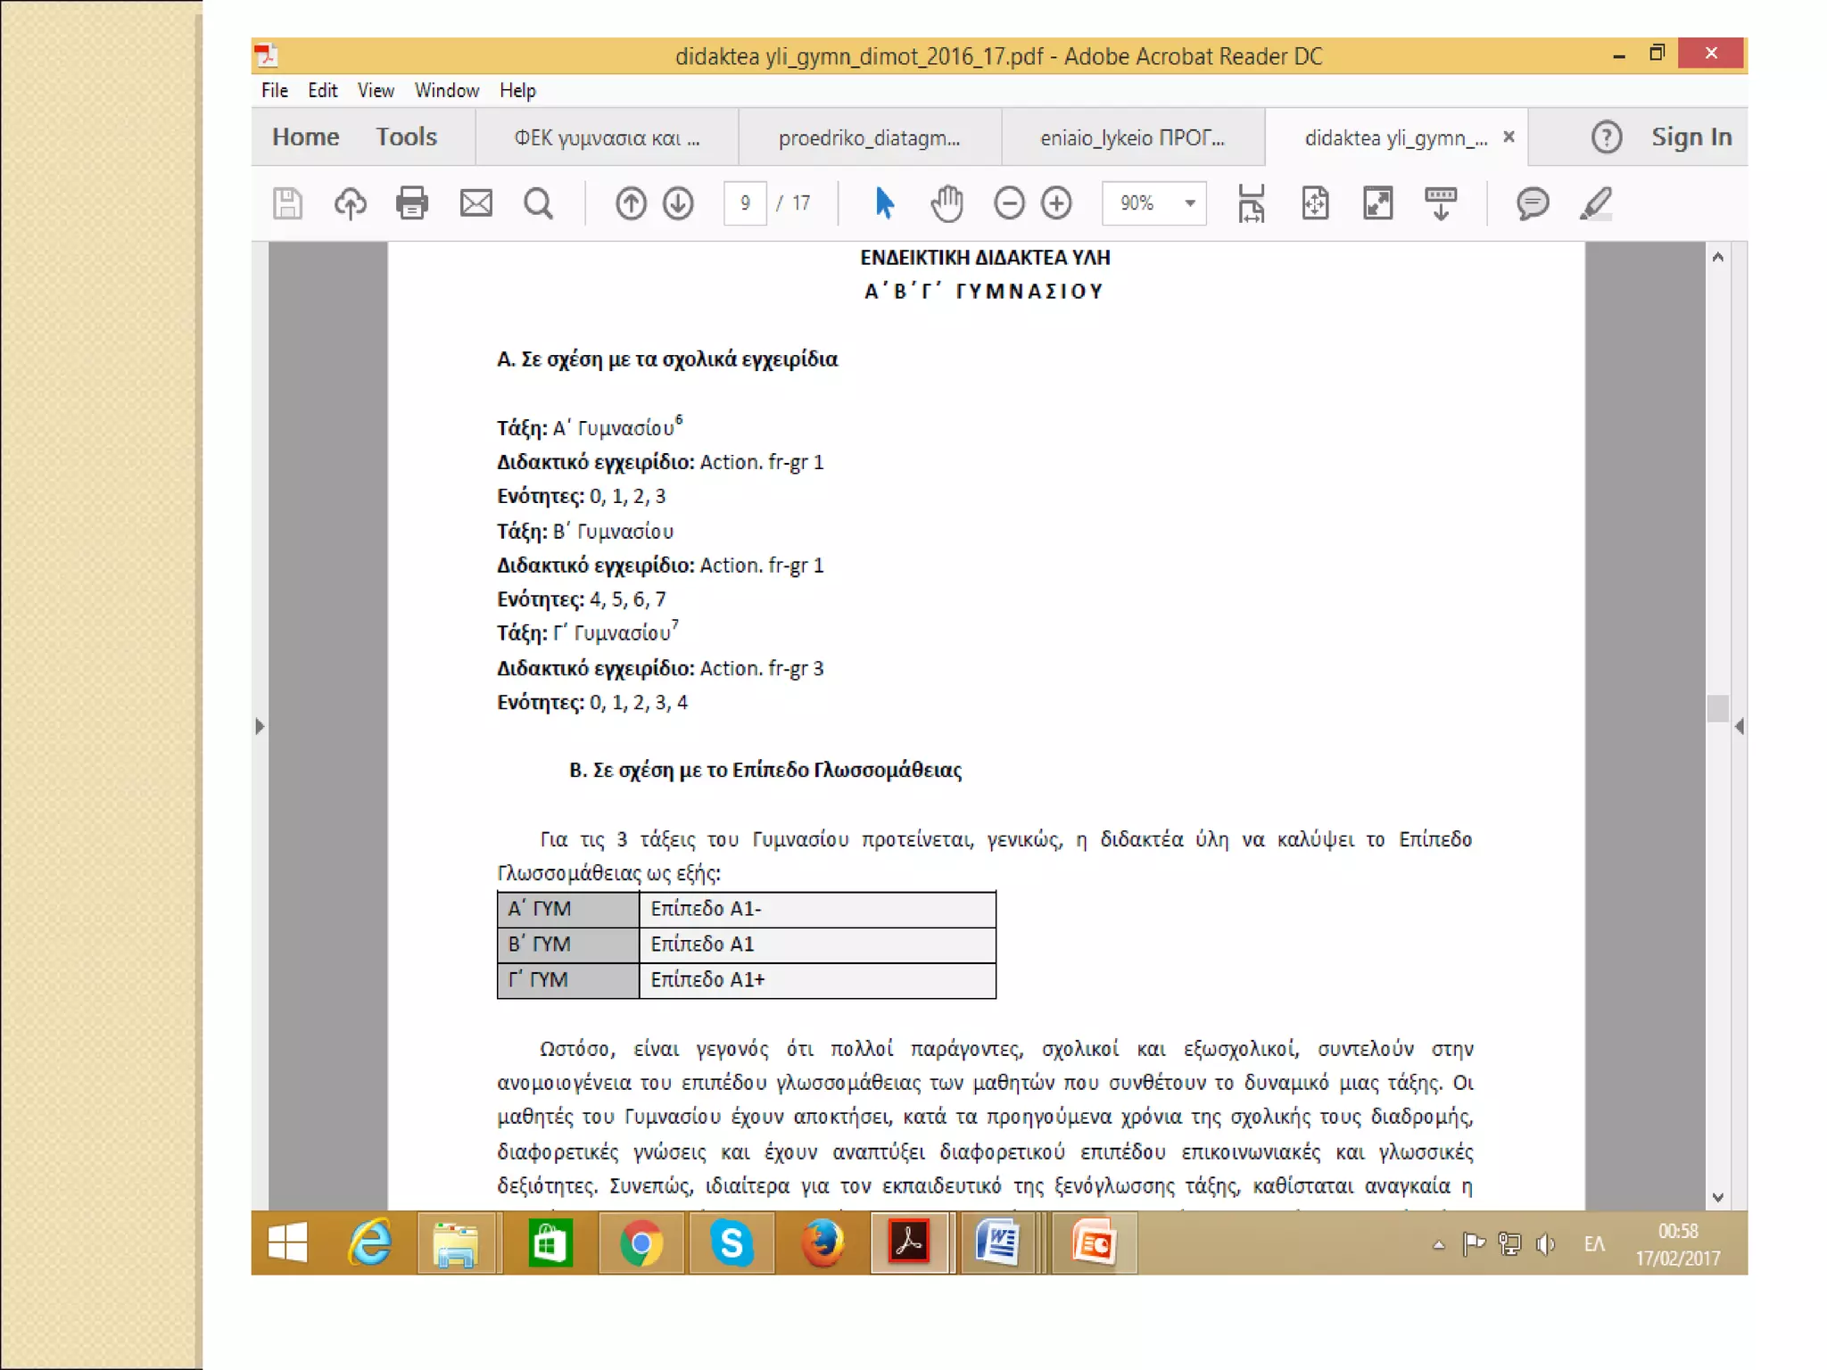Expand the left navigation pane arrow
This screenshot has width=1827, height=1370.
[260, 726]
